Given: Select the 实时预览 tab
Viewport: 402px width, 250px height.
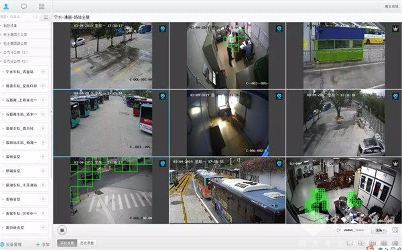Looking at the screenshot, I should tap(67, 243).
